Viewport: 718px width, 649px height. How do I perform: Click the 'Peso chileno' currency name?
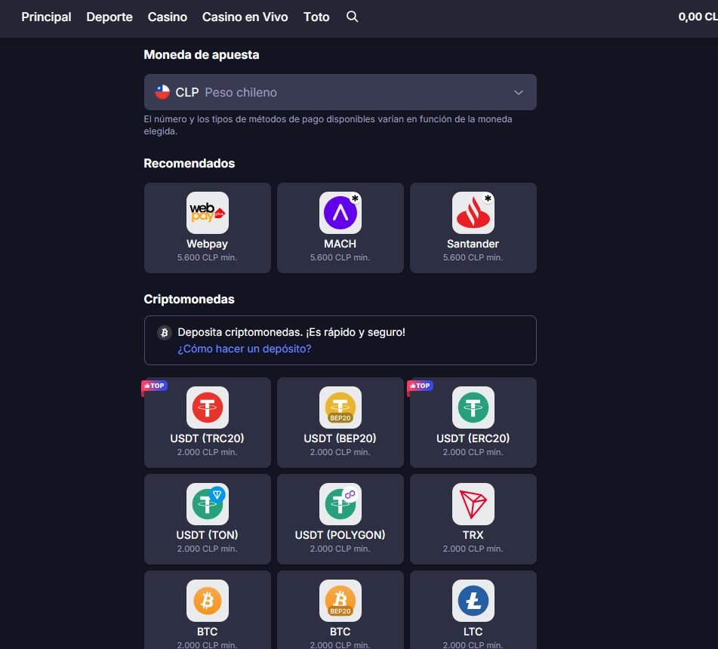(241, 93)
